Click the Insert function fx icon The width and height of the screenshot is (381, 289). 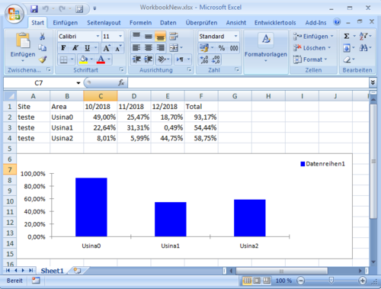tap(121, 82)
